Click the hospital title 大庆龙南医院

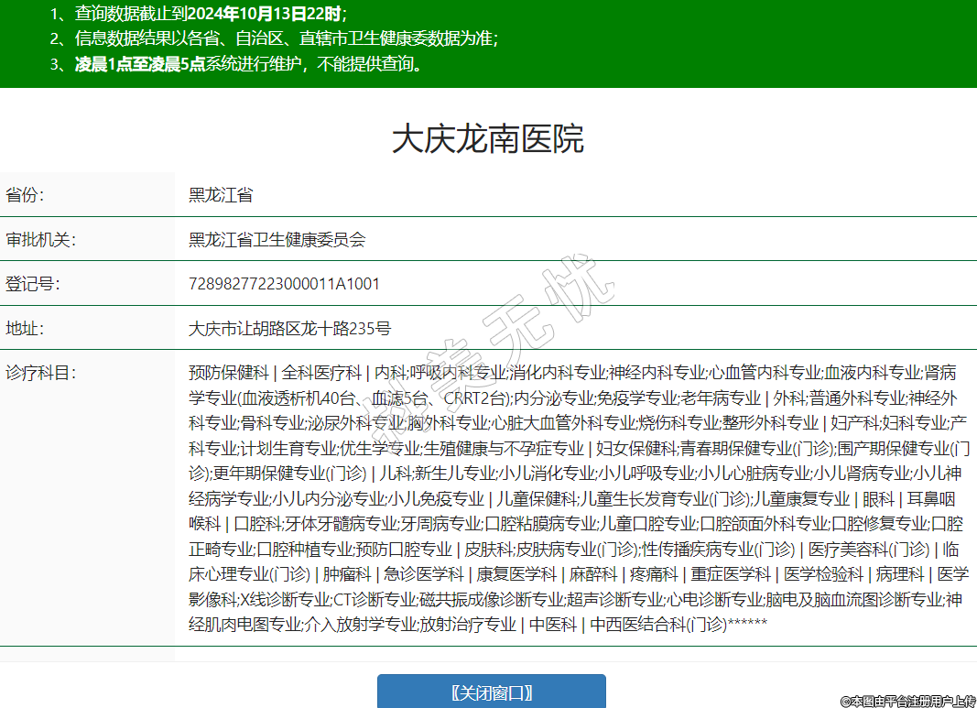pos(488,139)
